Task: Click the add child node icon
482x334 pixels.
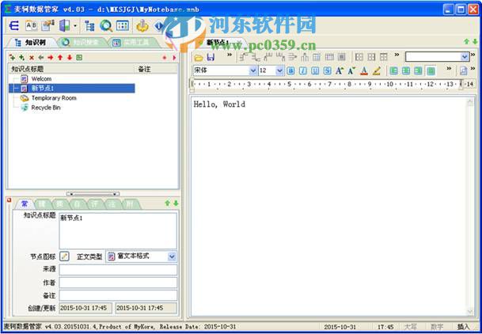Action: click(22, 58)
